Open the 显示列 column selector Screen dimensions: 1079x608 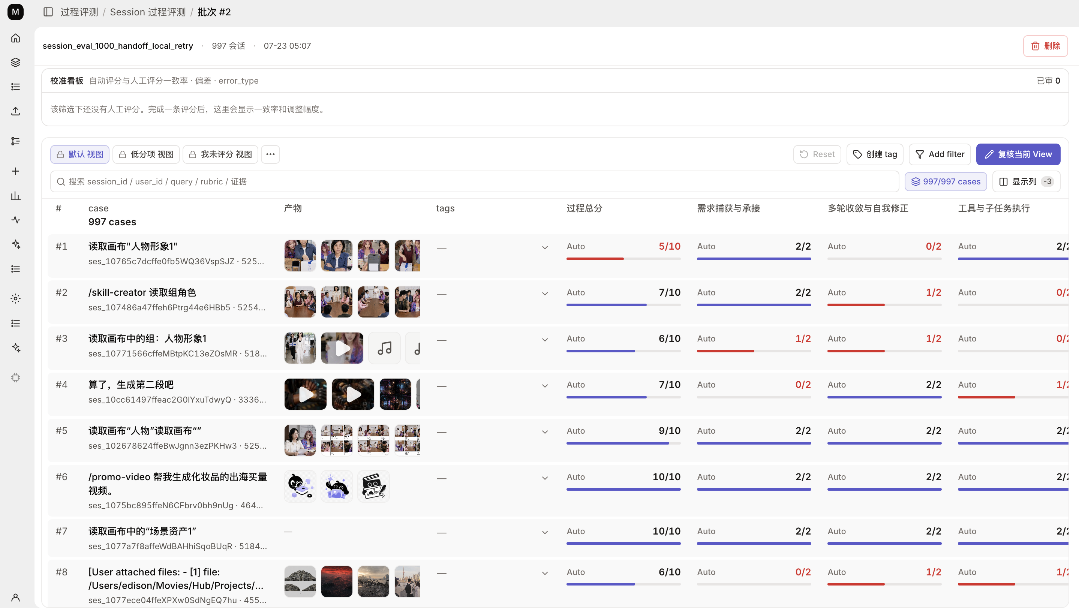[x=1026, y=182]
